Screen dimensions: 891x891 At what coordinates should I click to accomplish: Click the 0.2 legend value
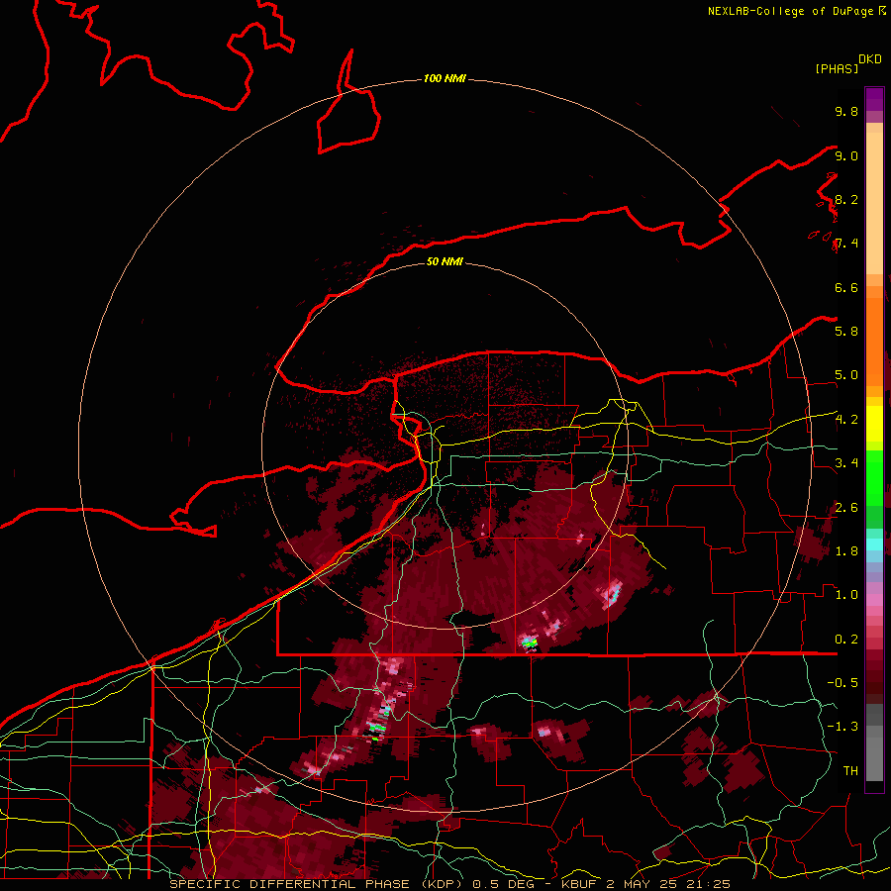click(846, 640)
